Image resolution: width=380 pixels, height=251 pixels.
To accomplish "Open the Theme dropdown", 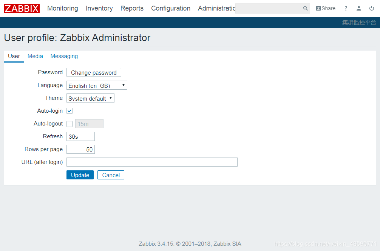I will coord(90,98).
